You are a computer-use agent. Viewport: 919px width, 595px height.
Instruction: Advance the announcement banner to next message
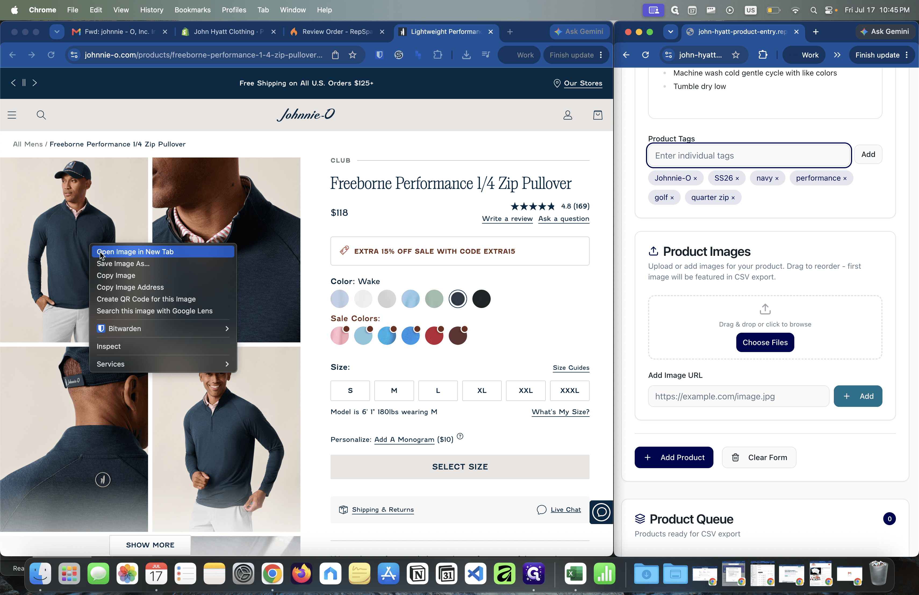coord(35,83)
